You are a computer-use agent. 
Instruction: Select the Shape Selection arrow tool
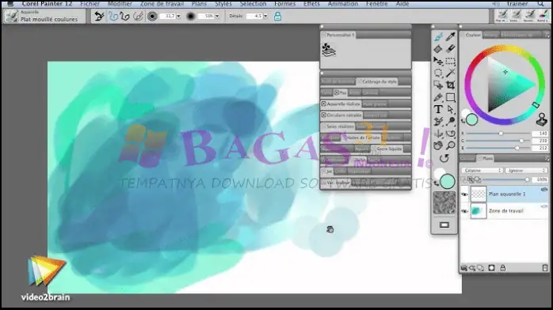tap(450, 109)
